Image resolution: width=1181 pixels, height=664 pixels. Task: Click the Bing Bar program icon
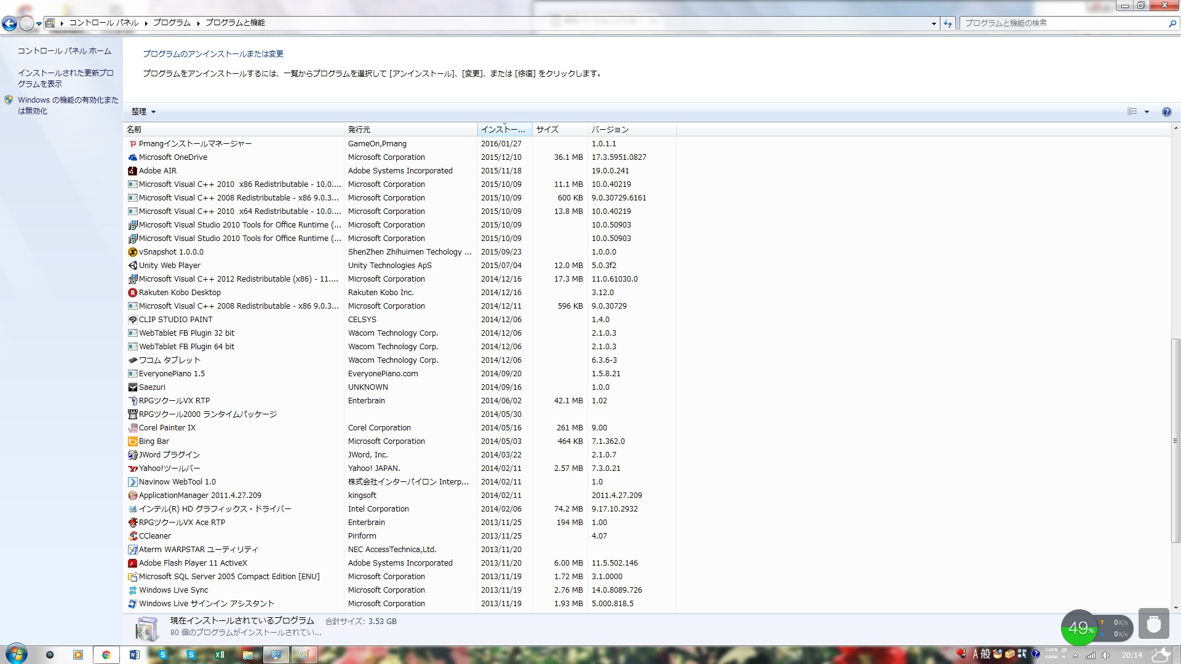132,441
